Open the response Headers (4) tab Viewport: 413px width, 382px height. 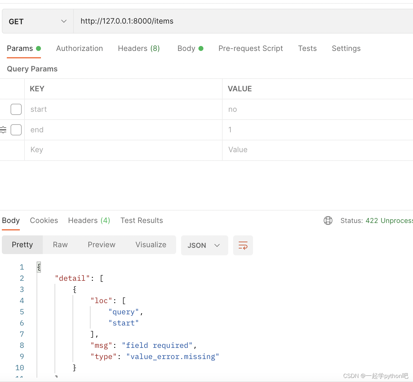89,221
